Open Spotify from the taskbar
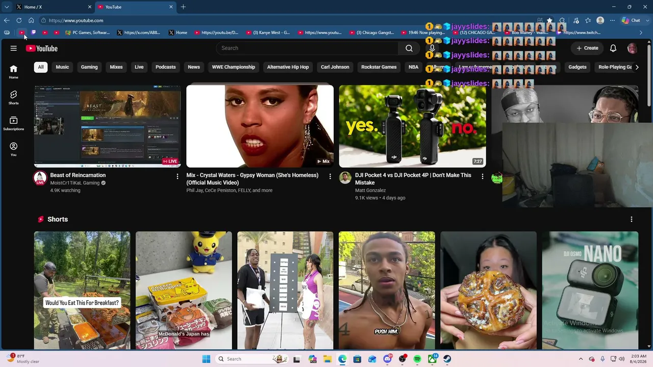This screenshot has width=653, height=367. (417, 359)
